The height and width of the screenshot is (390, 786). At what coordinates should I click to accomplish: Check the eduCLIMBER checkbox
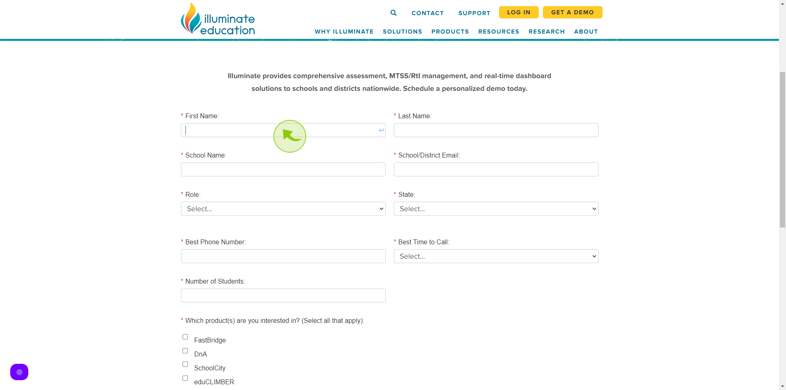[x=185, y=378]
